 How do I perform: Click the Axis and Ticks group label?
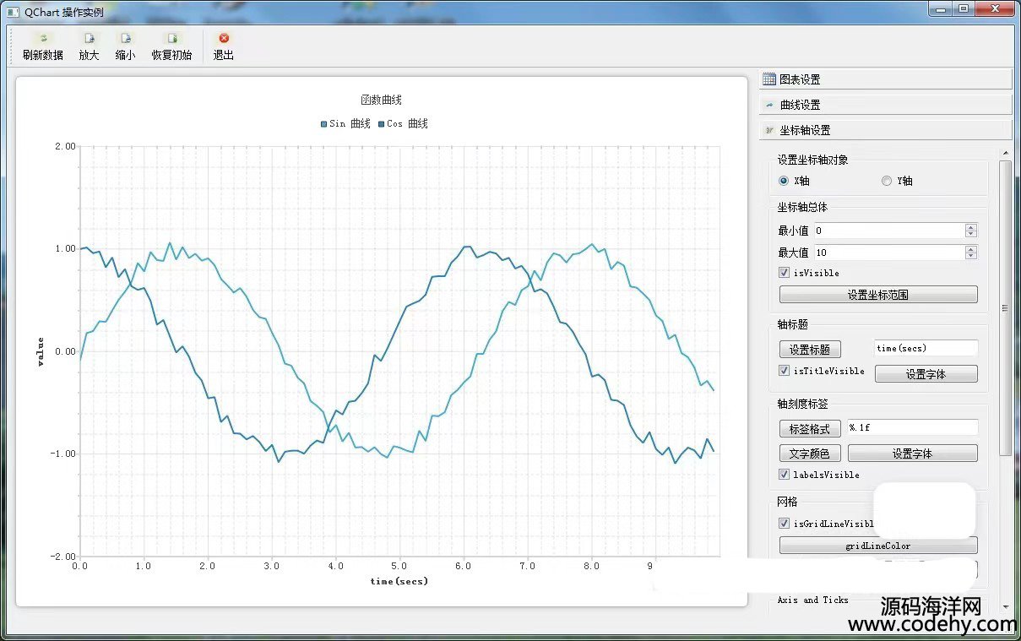tap(813, 600)
